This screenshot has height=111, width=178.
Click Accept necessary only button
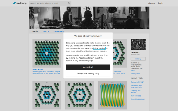88,74
